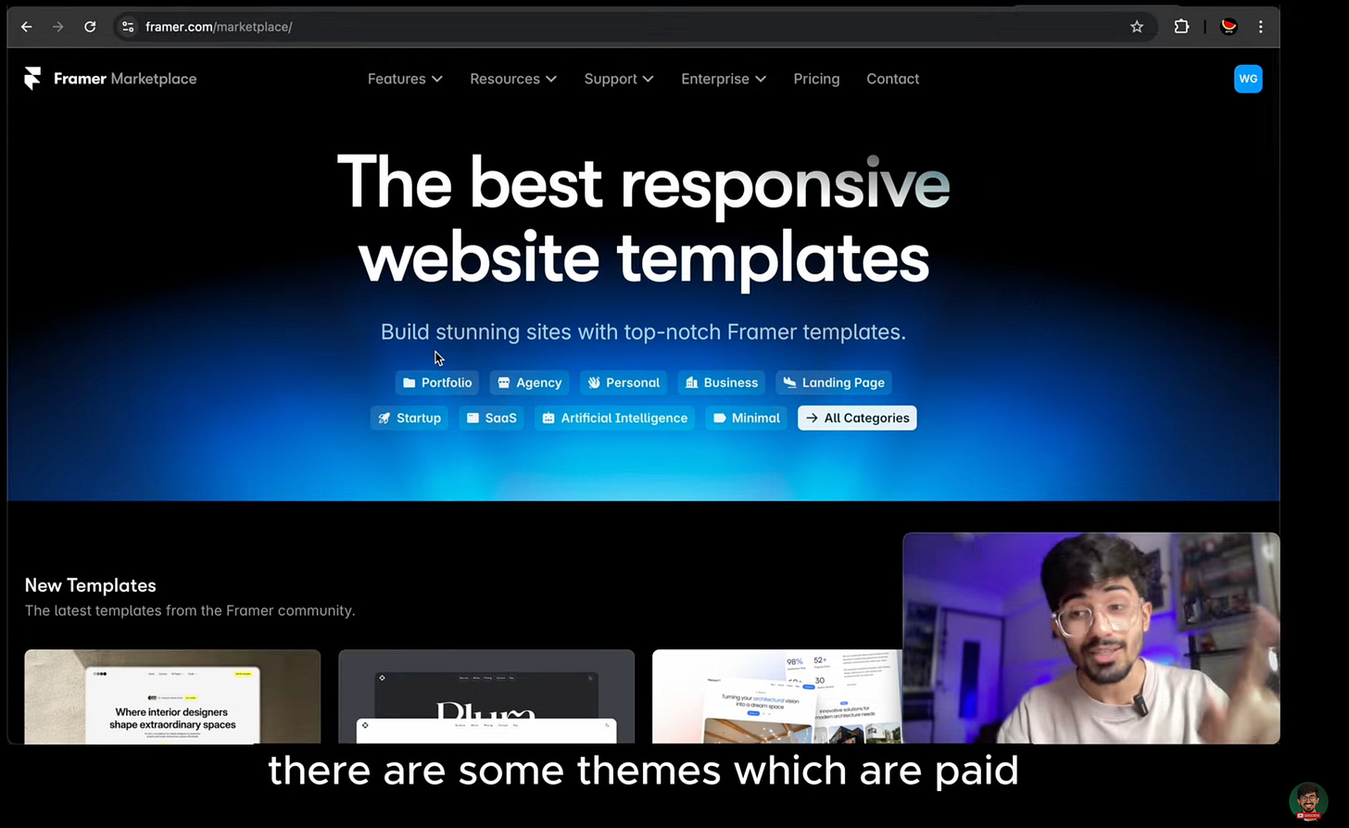Filter templates by Minimal label
The width and height of the screenshot is (1349, 828).
[756, 419]
